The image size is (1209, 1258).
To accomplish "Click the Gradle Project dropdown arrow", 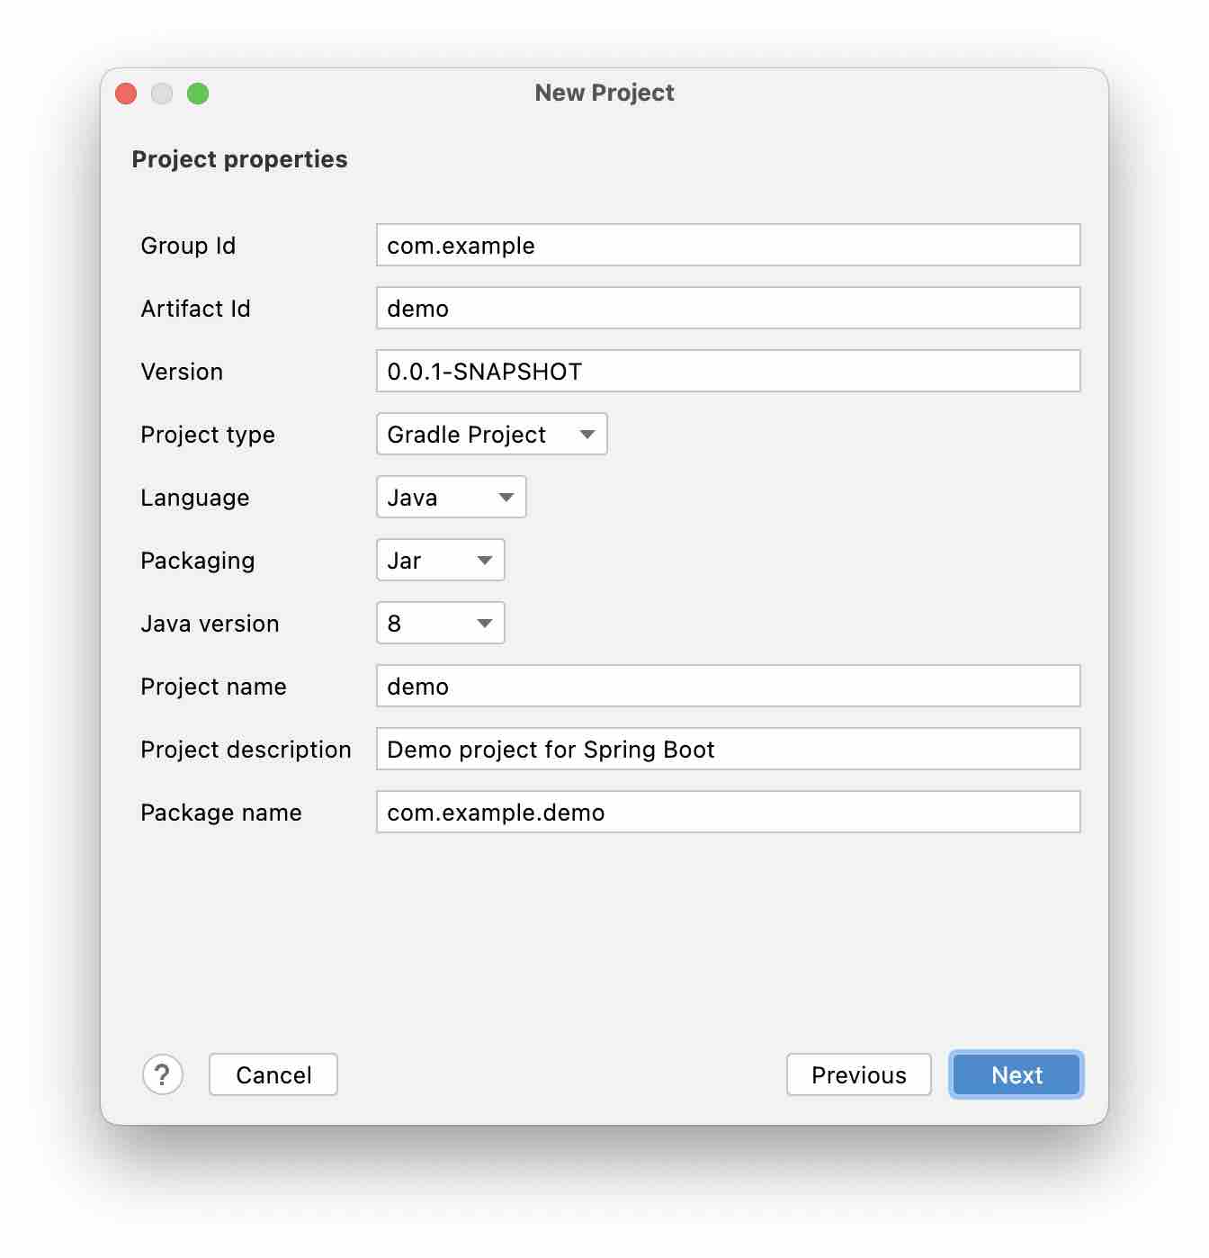I will pos(587,435).
